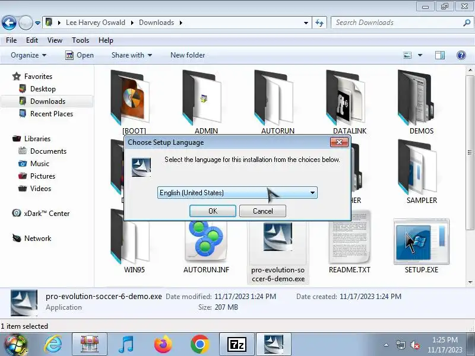Image resolution: width=475 pixels, height=356 pixels.
Task: Open the View menu
Action: [55, 40]
